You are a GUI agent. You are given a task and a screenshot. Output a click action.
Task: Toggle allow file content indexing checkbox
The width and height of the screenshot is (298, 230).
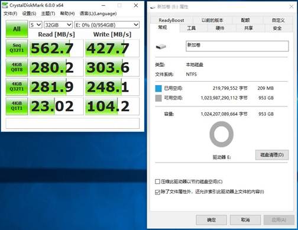pos(157,192)
